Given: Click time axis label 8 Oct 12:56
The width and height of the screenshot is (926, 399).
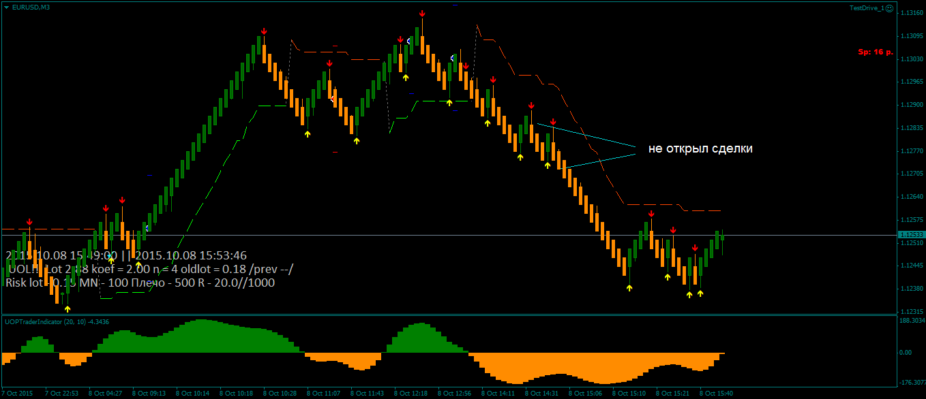Looking at the screenshot, I should tap(454, 394).
